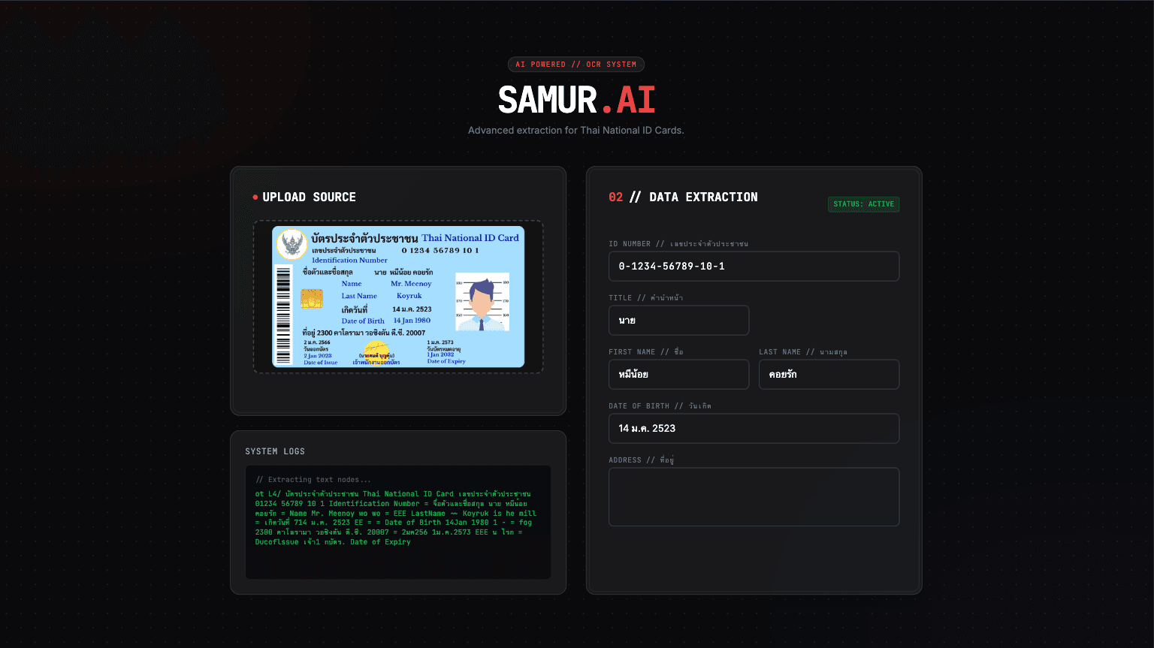The width and height of the screenshot is (1154, 648).
Task: Click the red 02 step number
Action: [616, 197]
